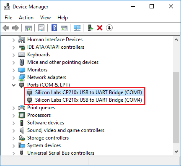The height and width of the screenshot is (166, 181).
Task: Click the Forward arrow toolbar icon
Action: (16, 28)
